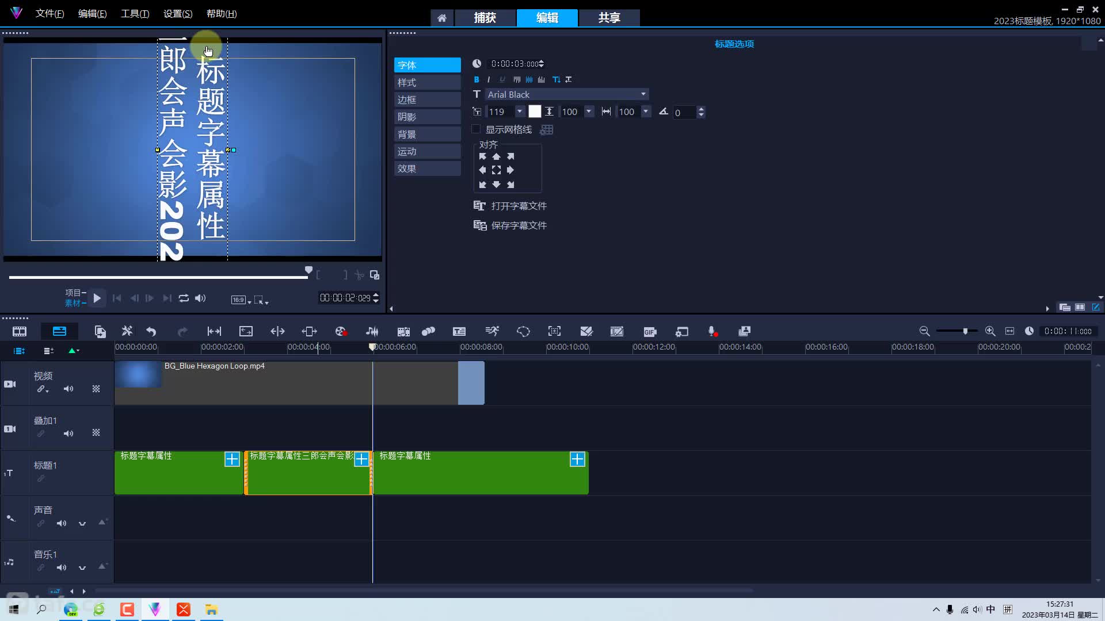Click the home tab icon
This screenshot has width=1105, height=621.
pos(441,18)
